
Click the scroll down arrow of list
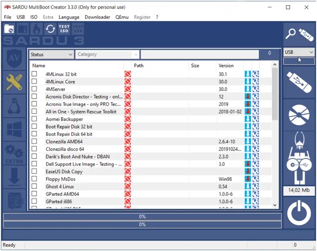pos(275,205)
